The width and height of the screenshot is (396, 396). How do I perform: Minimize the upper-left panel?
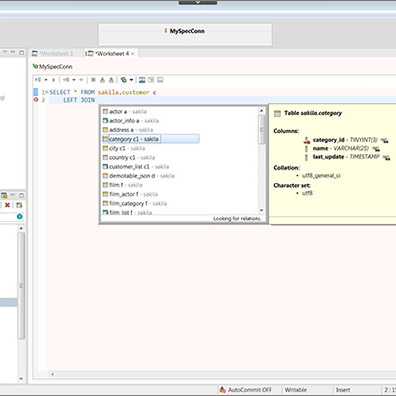pyautogui.click(x=13, y=52)
